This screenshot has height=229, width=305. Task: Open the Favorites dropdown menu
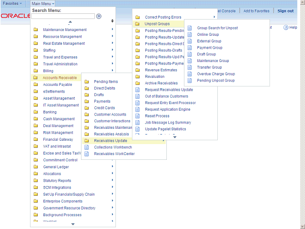point(12,3)
